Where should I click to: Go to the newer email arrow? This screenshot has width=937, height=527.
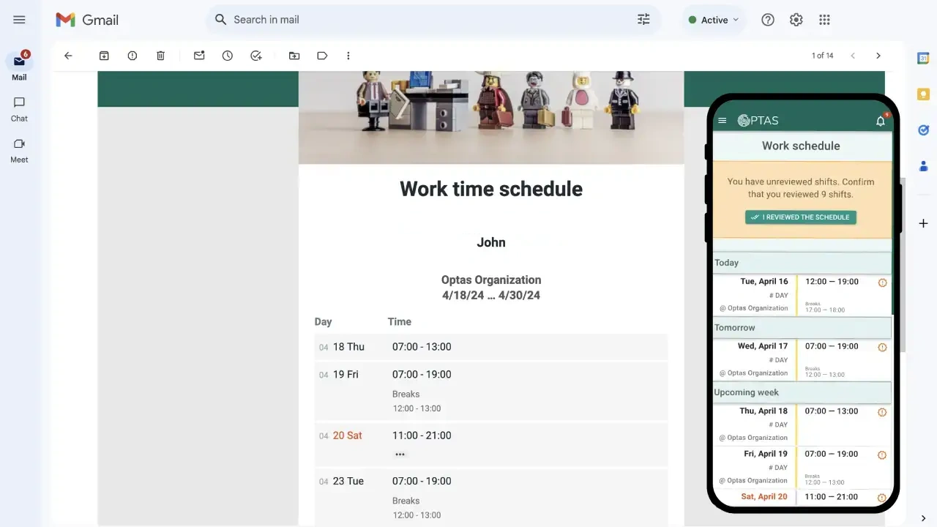pyautogui.click(x=853, y=56)
